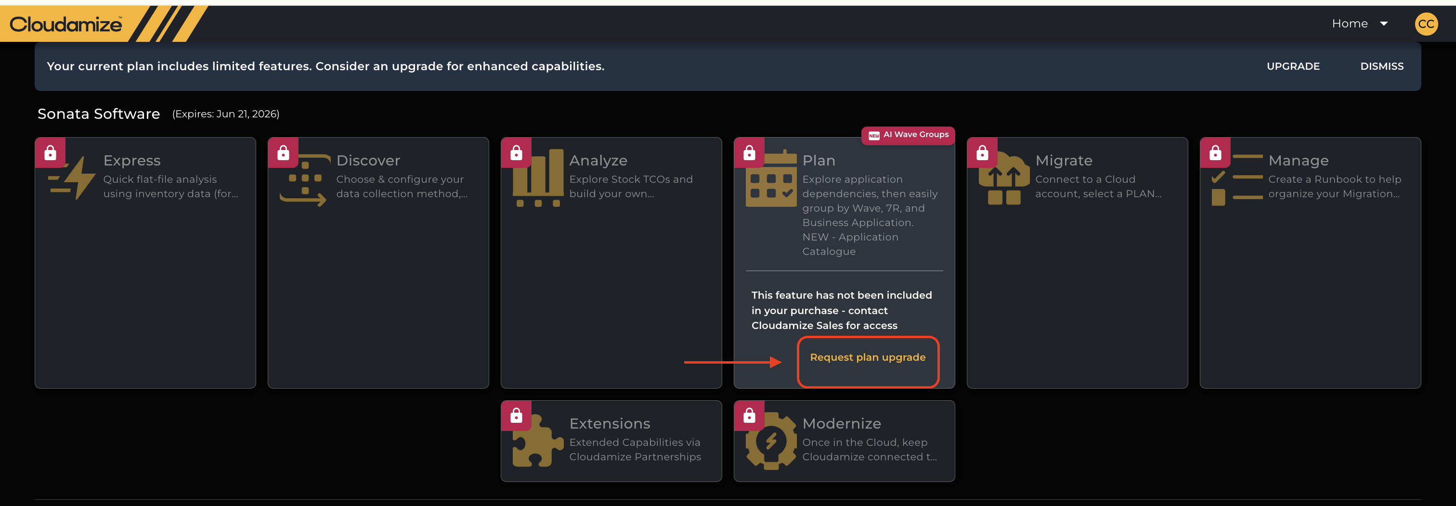This screenshot has width=1456, height=506.
Task: Click the lock icon on Discover card
Action: click(283, 152)
